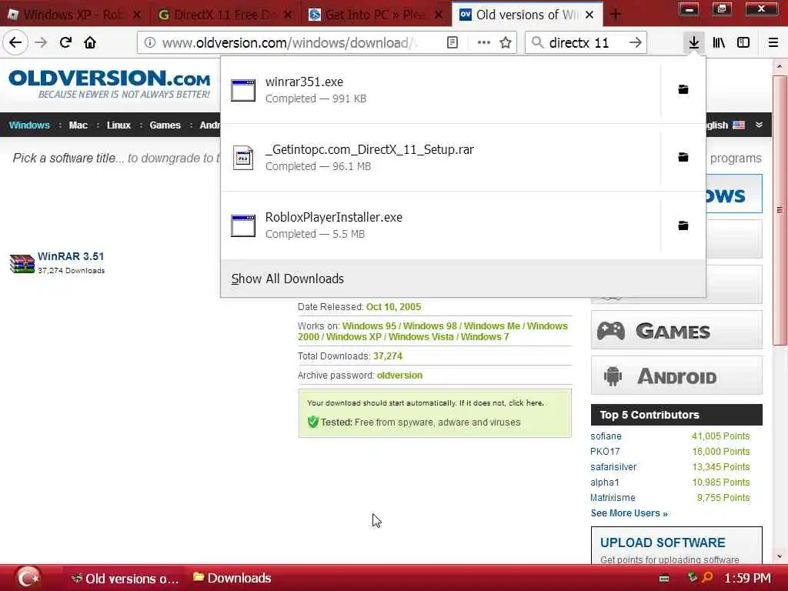Click the Windows 95 compatibility link

369,326
